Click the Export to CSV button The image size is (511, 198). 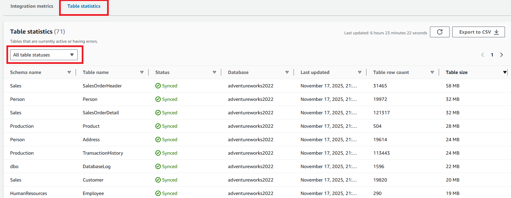[478, 32]
